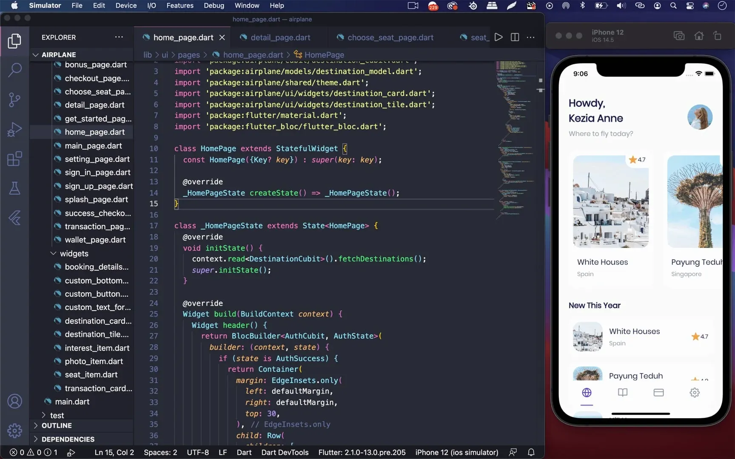This screenshot has height=459, width=735.
Task: Open the Explorer view in activity bar
Action: click(14, 41)
